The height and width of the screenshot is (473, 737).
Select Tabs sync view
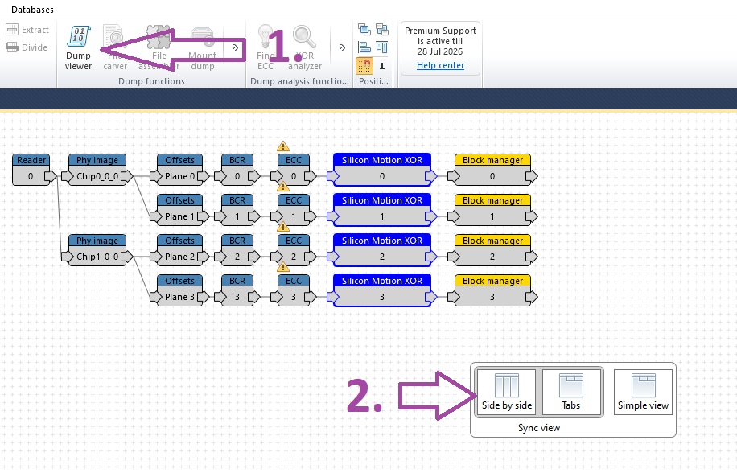570,392
